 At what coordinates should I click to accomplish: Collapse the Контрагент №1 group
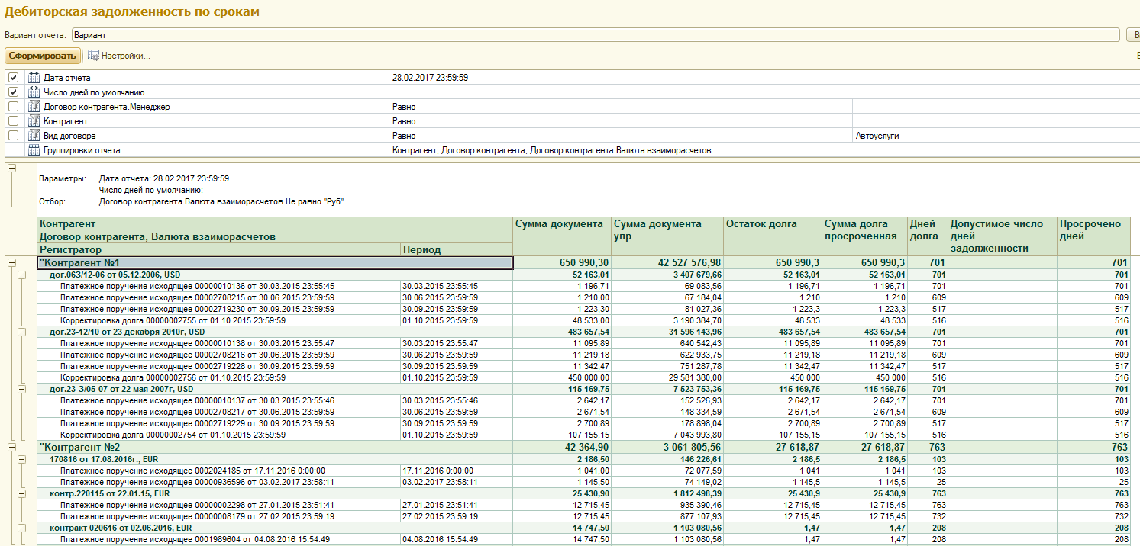point(11,262)
